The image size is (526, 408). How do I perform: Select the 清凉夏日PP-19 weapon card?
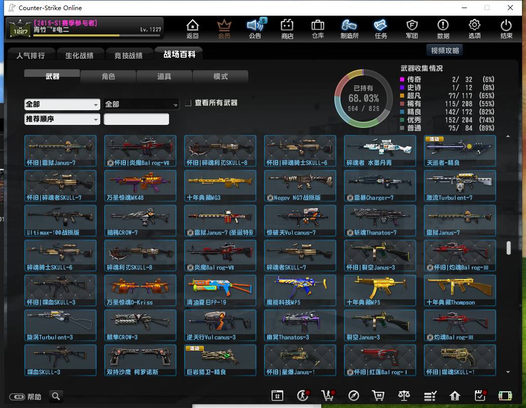[220, 290]
